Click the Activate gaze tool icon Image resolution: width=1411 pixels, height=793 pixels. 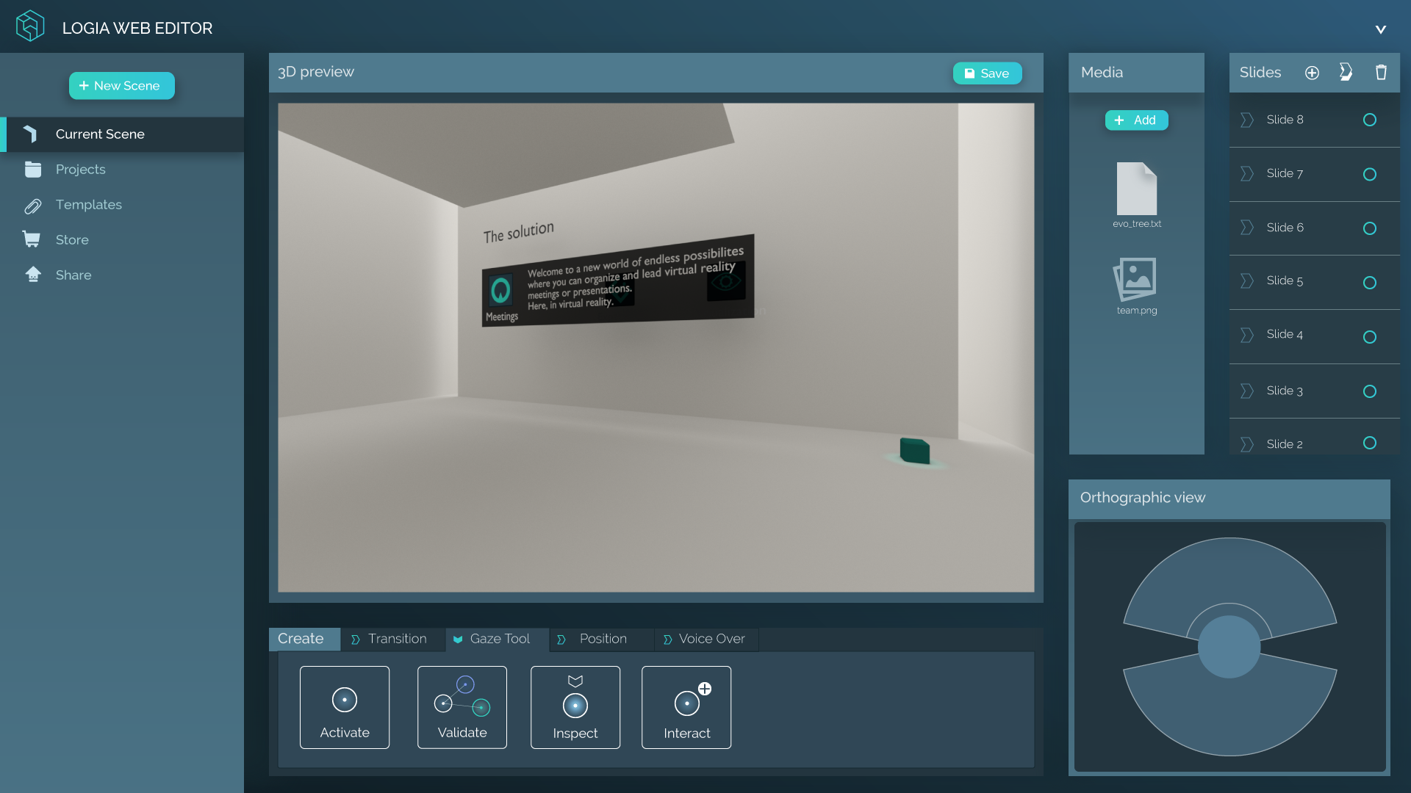[344, 700]
